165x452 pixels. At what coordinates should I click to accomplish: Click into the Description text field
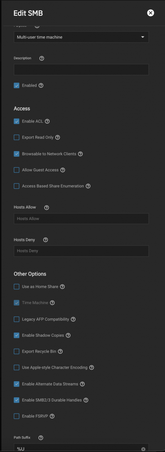[x=81, y=69]
